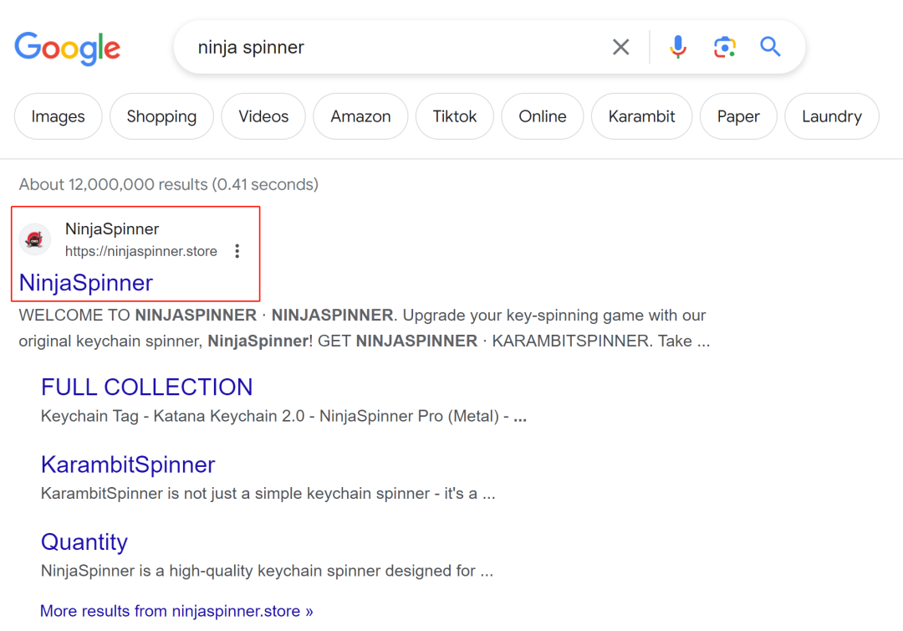903x631 pixels.
Task: Click in the ninja spinner search field
Action: [x=393, y=47]
